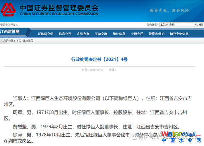
Task: Click the 江西监管局 header label
Action: 10,32
